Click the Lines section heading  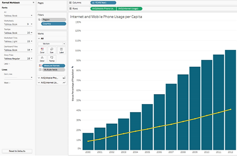pos(4,70)
